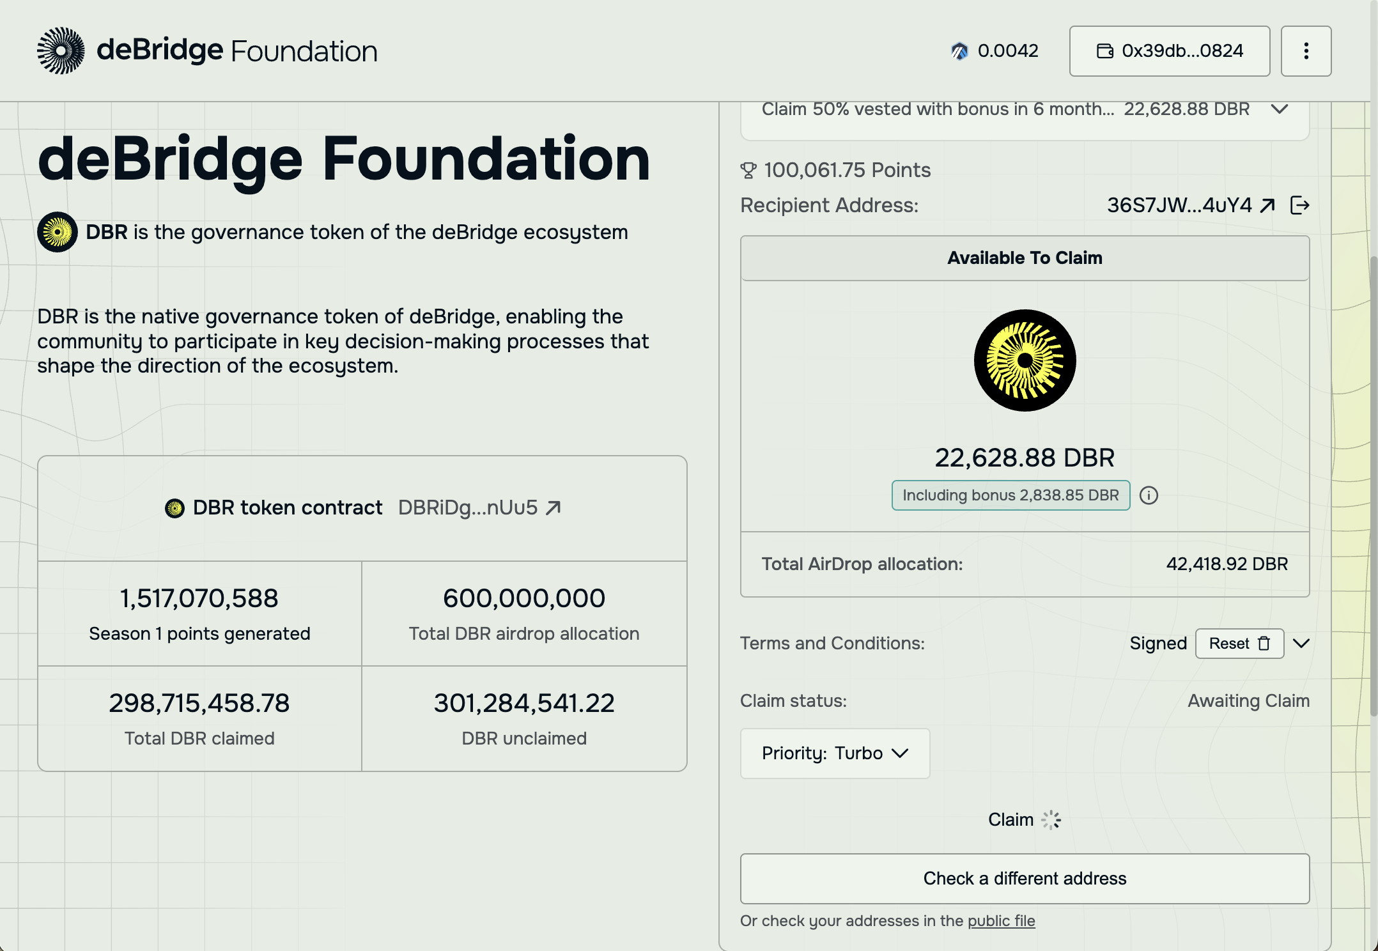Screen dimensions: 1378x951
Task: Open the deBridge Foundation header wordmark
Action: pos(236,50)
